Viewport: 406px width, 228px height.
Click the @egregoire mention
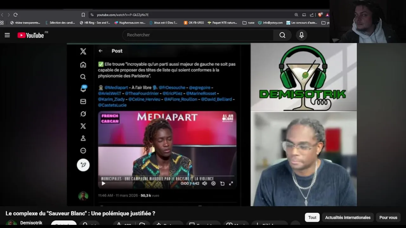click(200, 87)
